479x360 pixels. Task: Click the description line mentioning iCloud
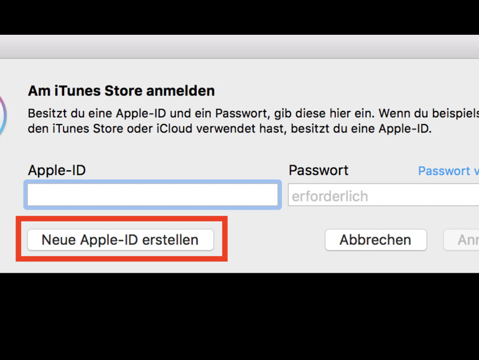point(230,129)
